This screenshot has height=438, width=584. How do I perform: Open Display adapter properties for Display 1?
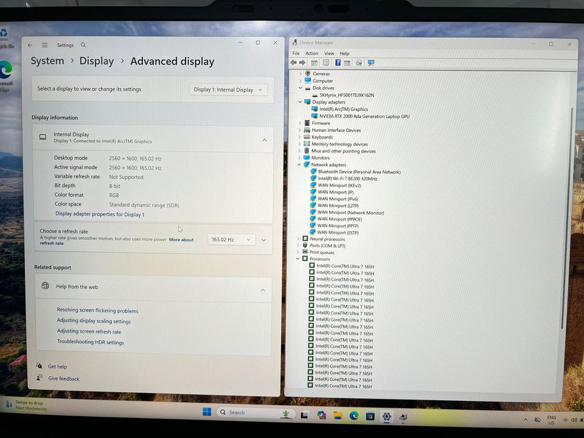click(x=100, y=214)
